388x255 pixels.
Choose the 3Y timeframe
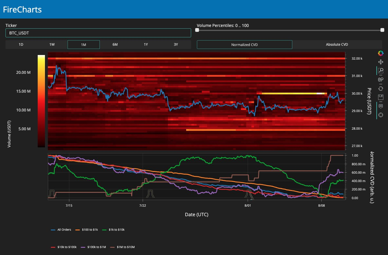click(x=176, y=45)
